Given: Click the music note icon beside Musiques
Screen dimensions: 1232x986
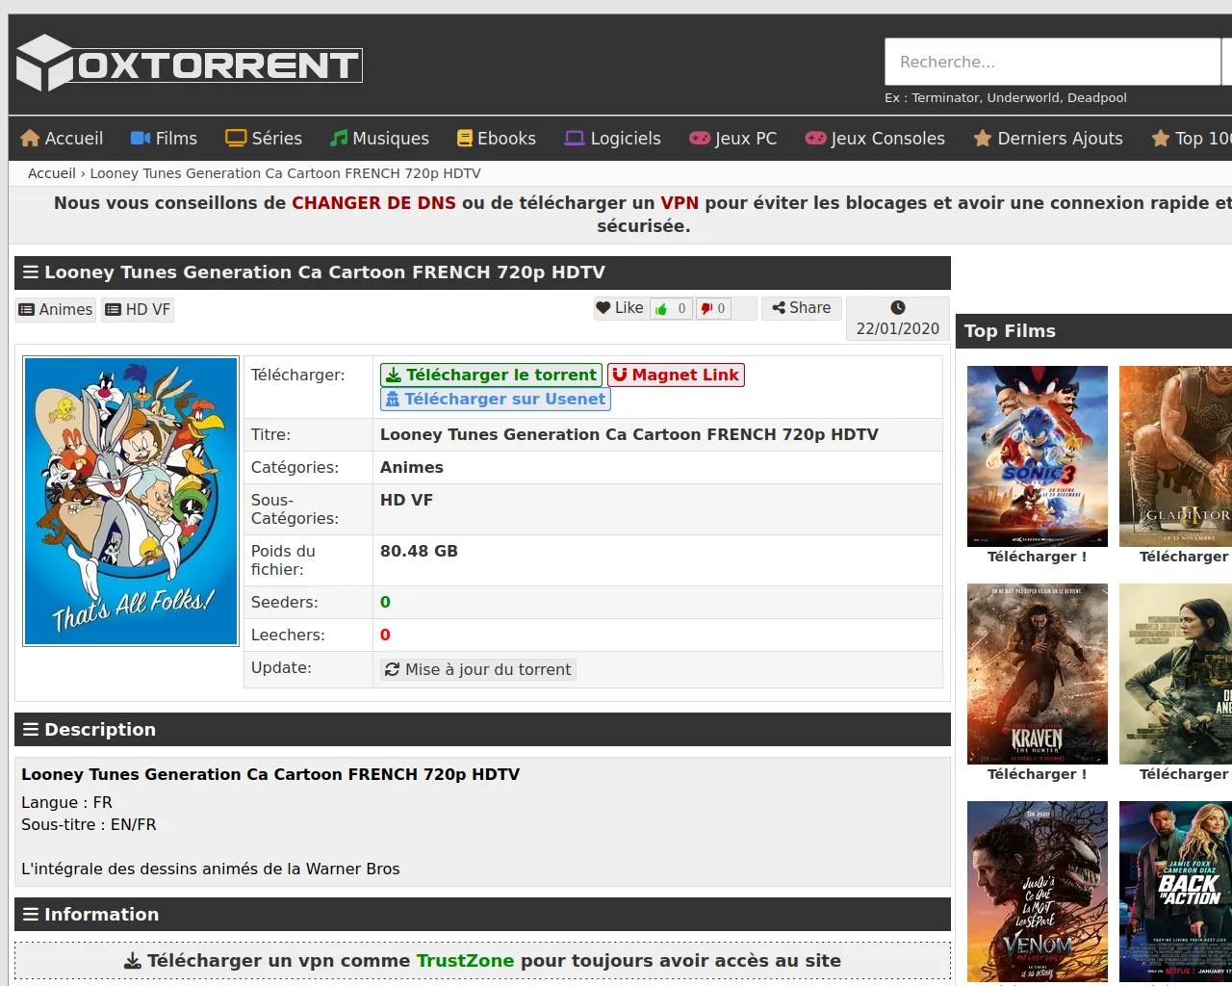Looking at the screenshot, I should click(339, 139).
